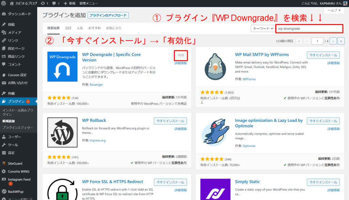The image size is (349, 200).
Task: Open author link WPForms
Action: pyautogui.click(x=249, y=79)
